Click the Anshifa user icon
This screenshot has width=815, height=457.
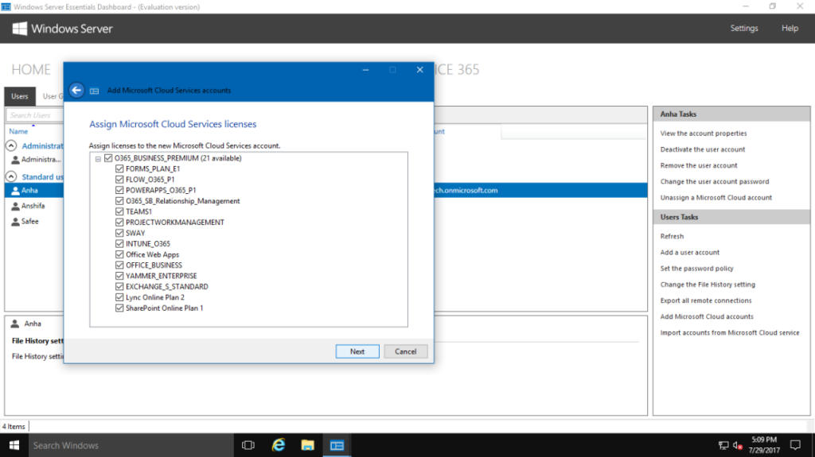(x=16, y=206)
